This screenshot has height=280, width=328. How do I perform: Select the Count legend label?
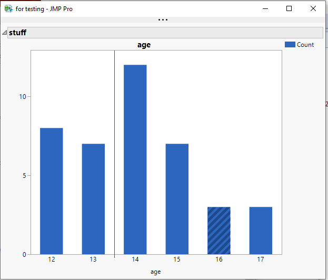[x=305, y=45]
